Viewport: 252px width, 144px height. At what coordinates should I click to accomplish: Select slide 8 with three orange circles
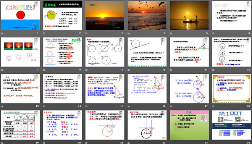pos(63,52)
